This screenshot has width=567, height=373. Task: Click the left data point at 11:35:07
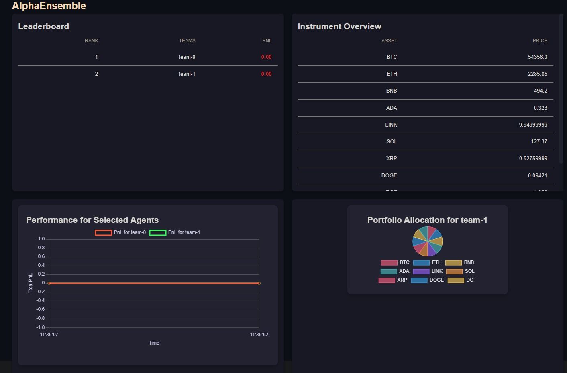[49, 283]
